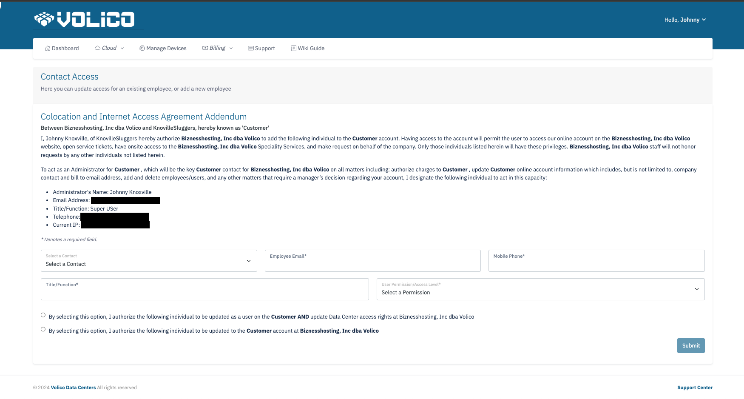Viewport: 744px width, 399px height.
Task: Select radio option to update Customer account only
Action: [x=43, y=329]
